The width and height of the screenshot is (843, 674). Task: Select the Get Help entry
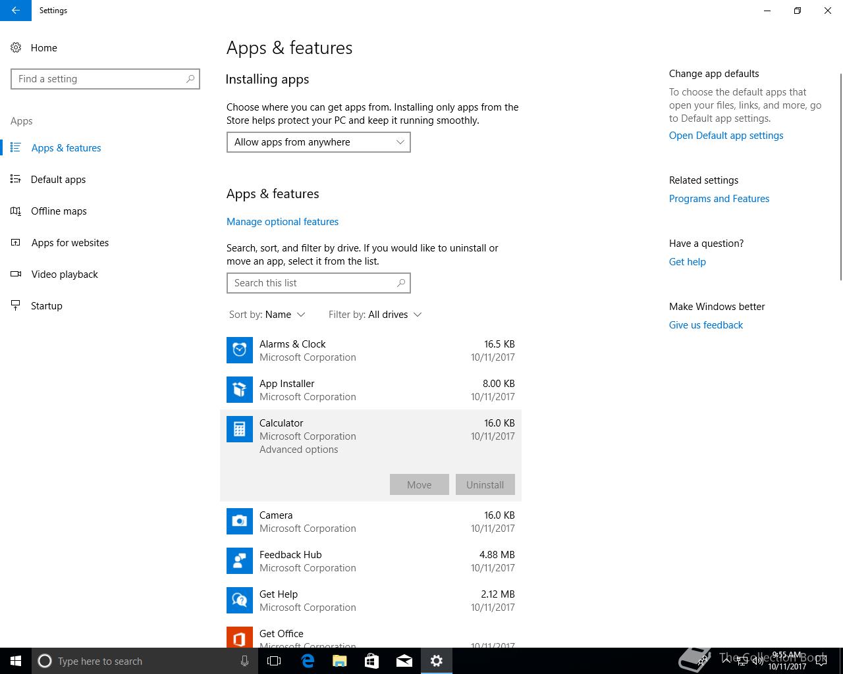371,600
